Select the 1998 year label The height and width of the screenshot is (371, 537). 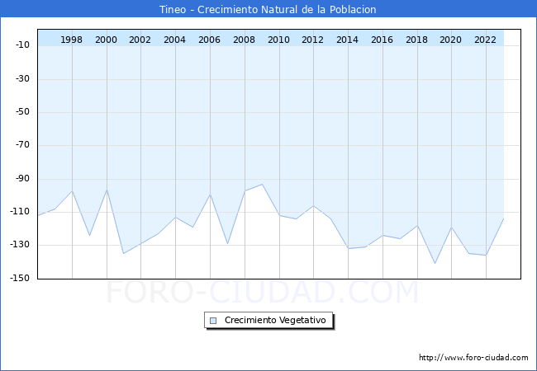[x=71, y=40]
